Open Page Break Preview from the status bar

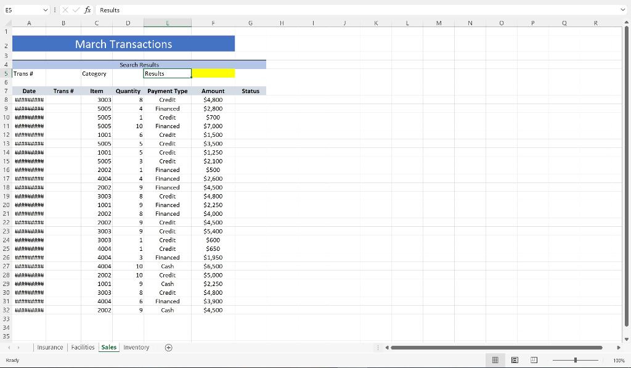[x=533, y=360]
